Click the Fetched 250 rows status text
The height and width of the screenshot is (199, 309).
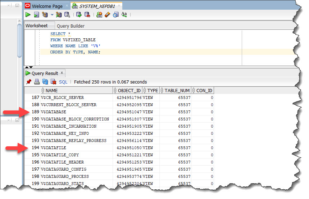(x=110, y=82)
